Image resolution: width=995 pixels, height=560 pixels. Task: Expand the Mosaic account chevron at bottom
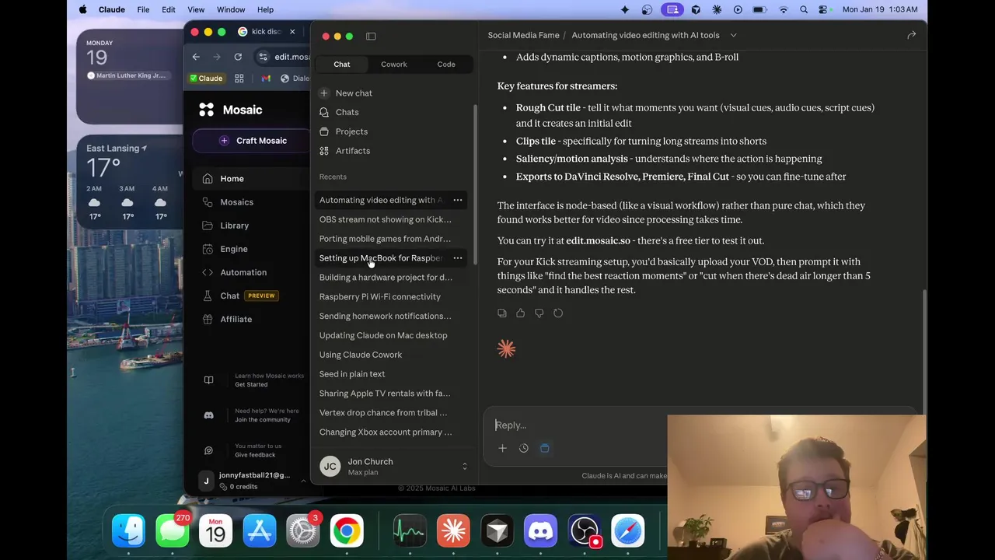pyautogui.click(x=303, y=481)
